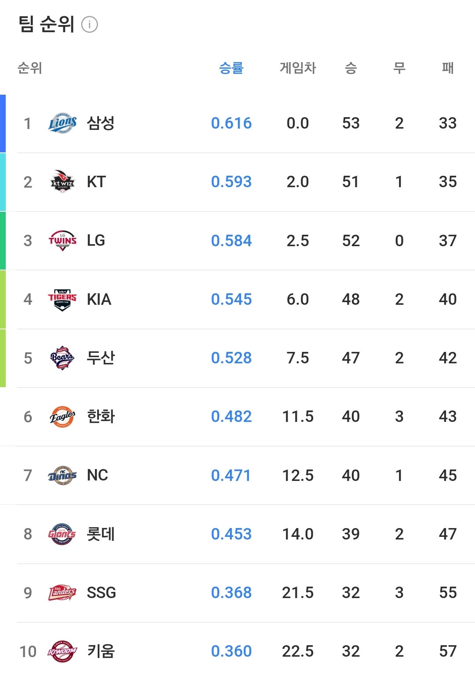Screen dimensions: 475x680
Task: Tap the Hanwha Eagles team logo
Action: pyautogui.click(x=62, y=417)
